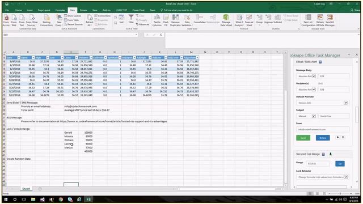
Task: Open the Default Provider dropdown
Action: (345, 103)
